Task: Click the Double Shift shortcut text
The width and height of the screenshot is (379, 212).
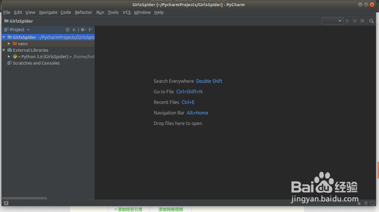Action: coord(209,81)
